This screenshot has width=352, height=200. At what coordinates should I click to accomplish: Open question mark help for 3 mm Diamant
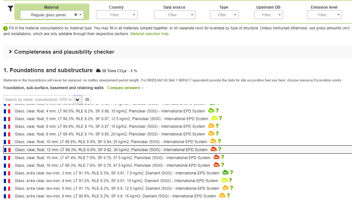pos(231,172)
